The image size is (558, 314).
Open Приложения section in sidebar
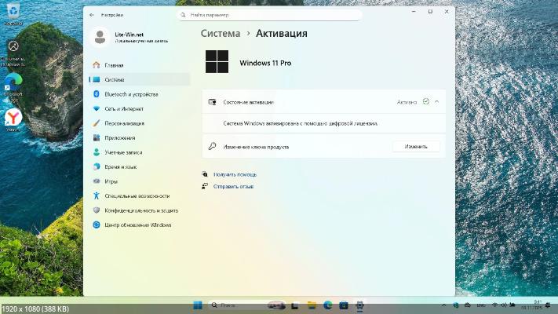click(x=119, y=137)
